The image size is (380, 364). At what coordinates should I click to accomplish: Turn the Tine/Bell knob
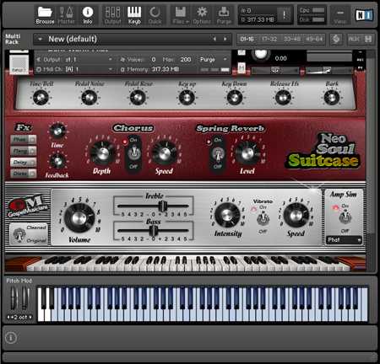[x=41, y=98]
